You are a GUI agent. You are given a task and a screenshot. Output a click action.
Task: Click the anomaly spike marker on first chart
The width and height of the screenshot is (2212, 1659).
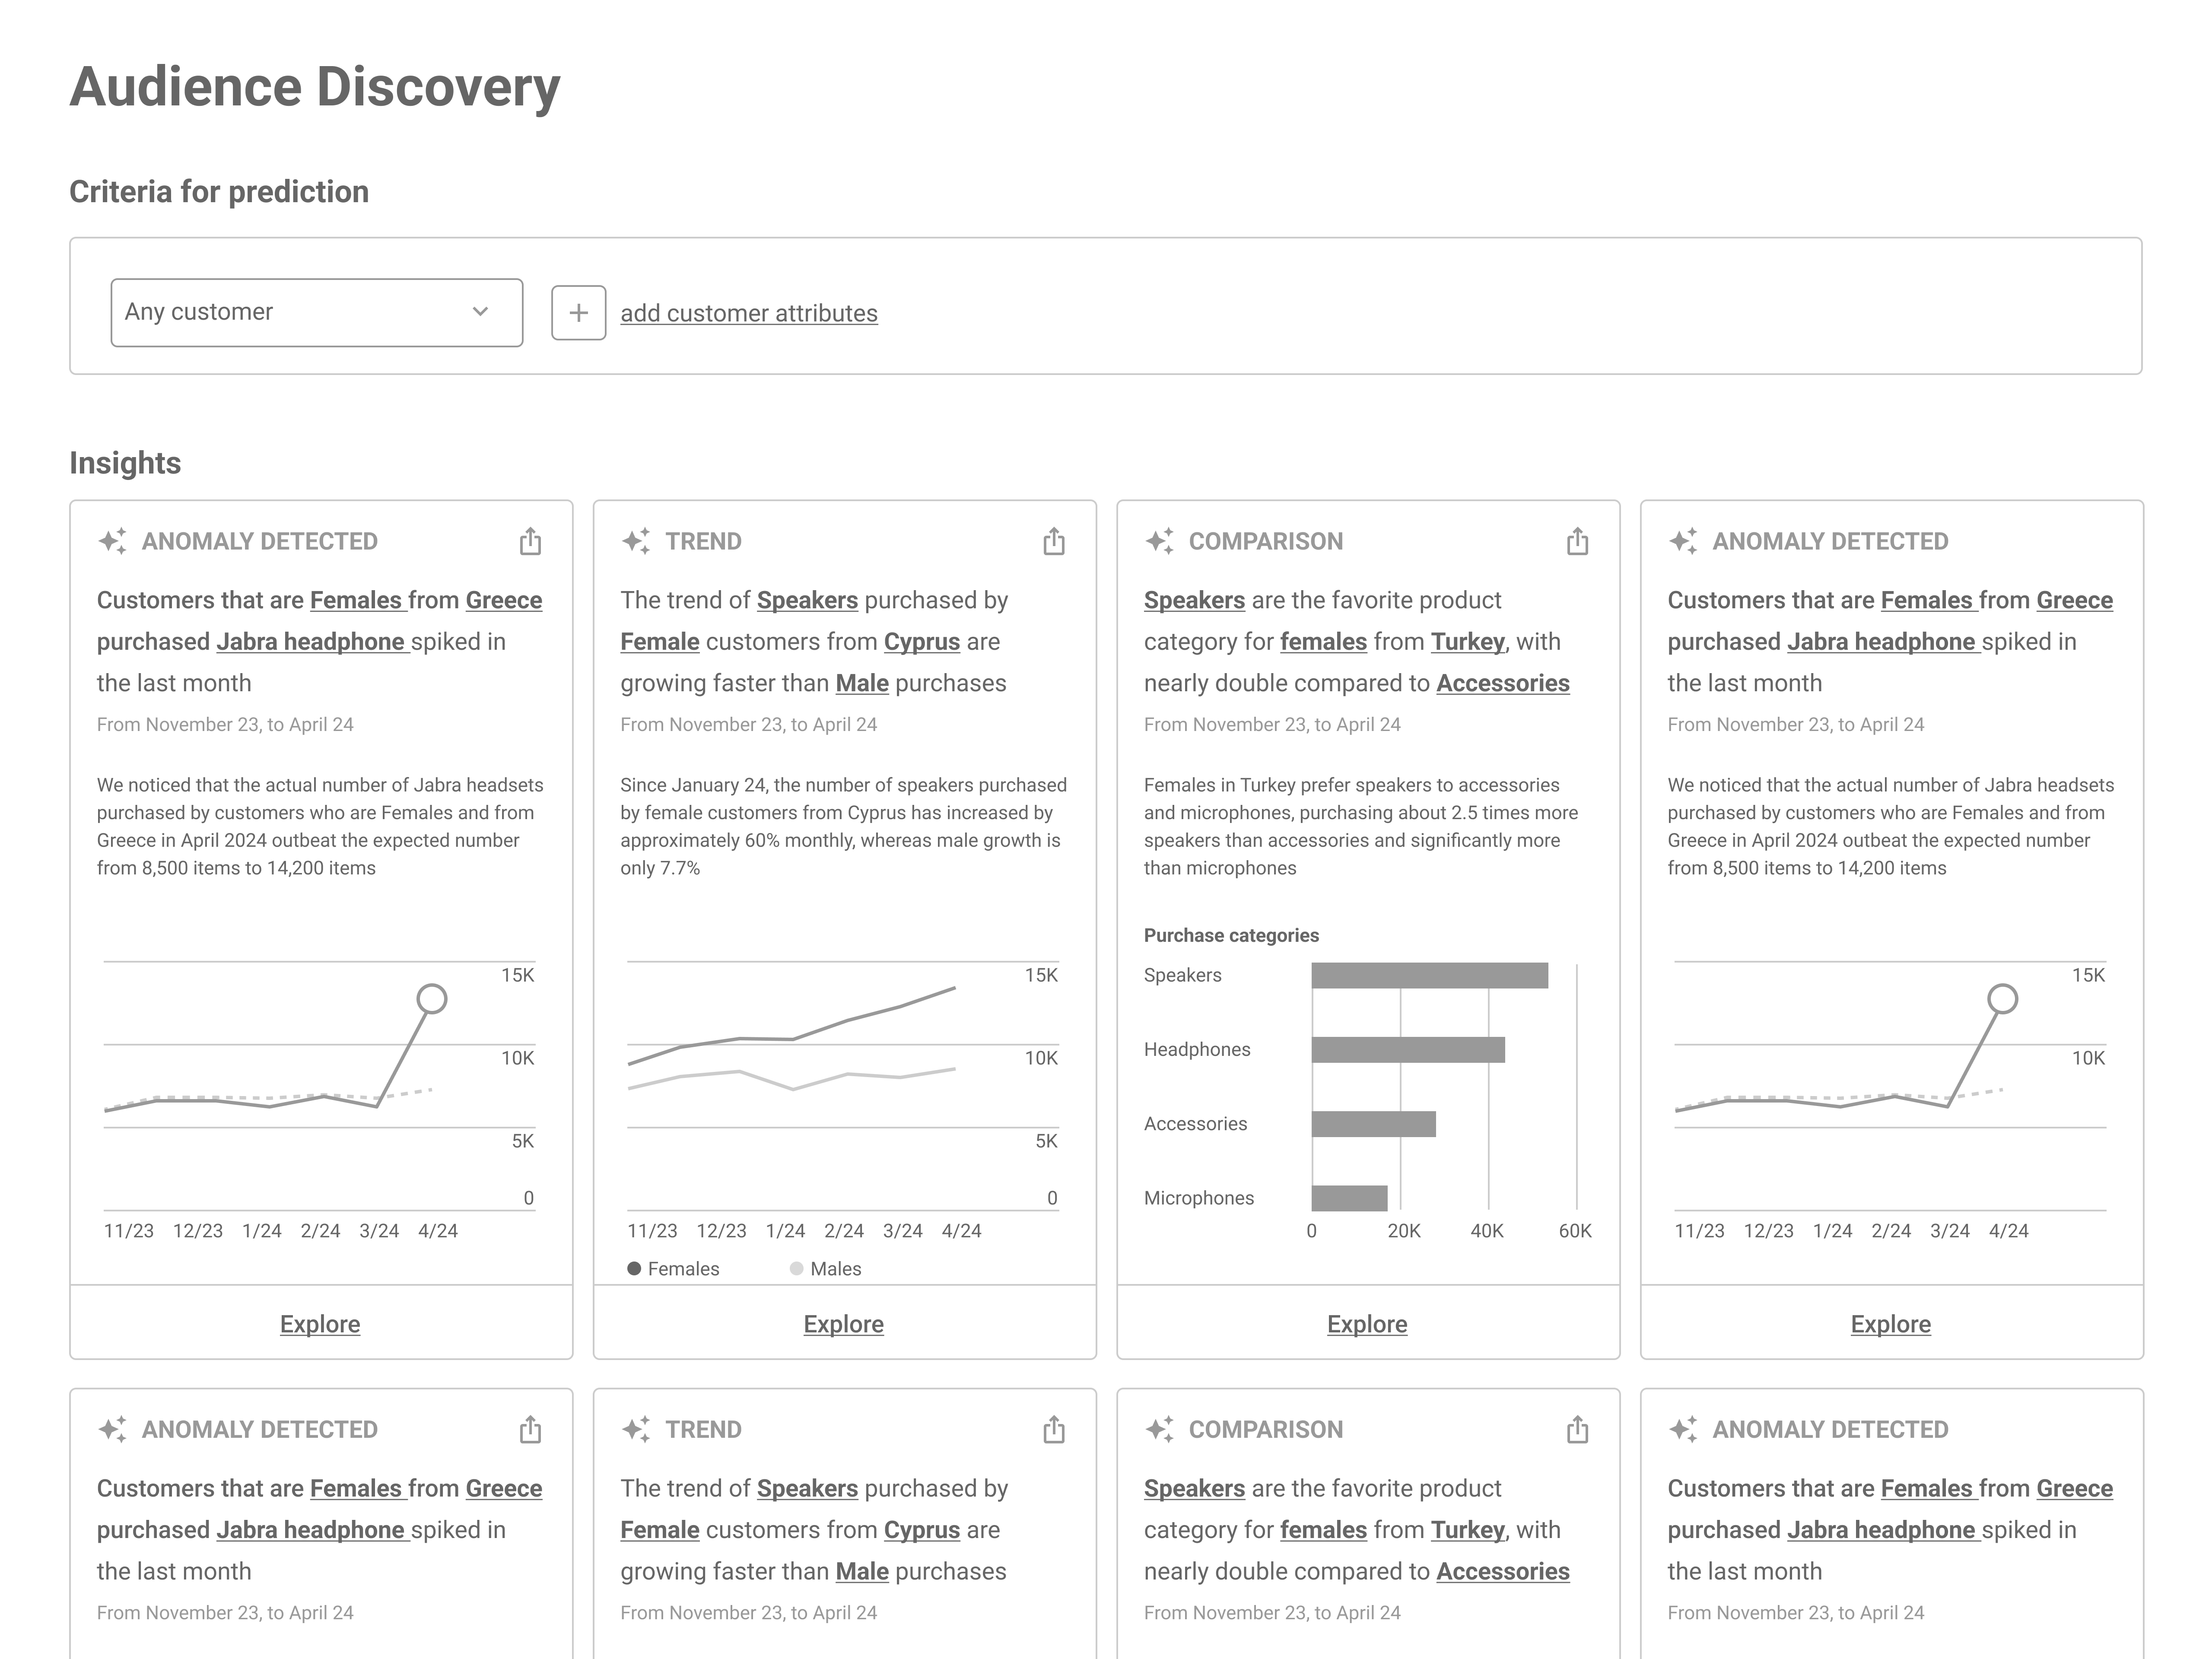[x=432, y=999]
